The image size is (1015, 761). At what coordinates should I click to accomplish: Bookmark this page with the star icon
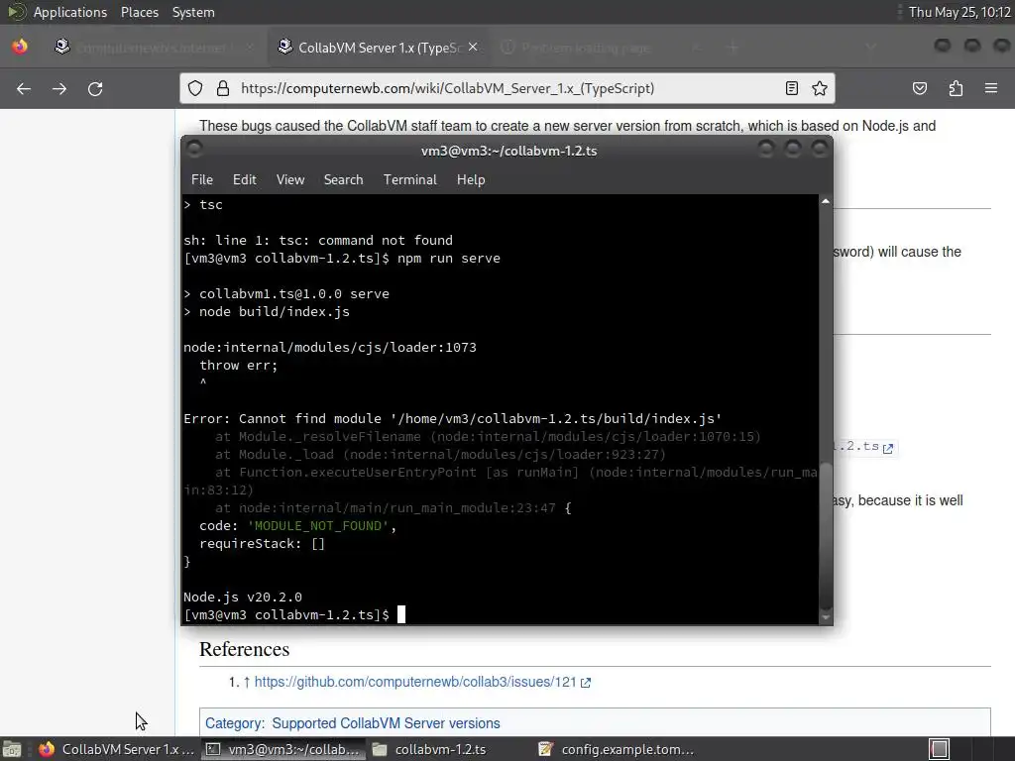[x=820, y=88]
